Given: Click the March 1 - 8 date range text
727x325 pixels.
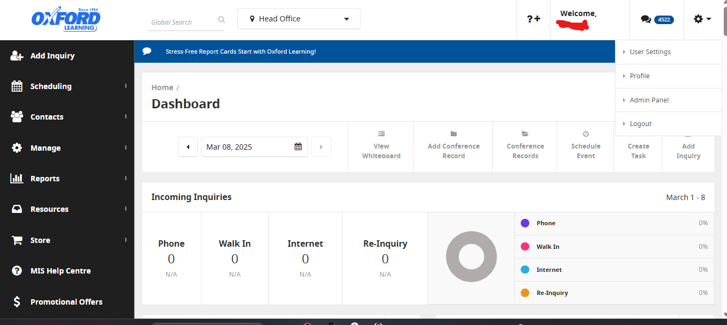Looking at the screenshot, I should [x=686, y=197].
